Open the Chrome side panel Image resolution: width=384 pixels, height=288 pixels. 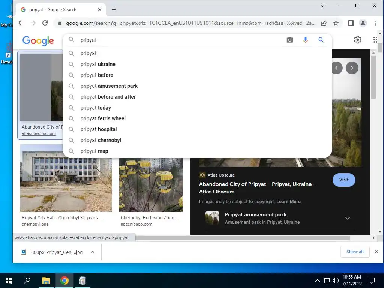pos(351,23)
